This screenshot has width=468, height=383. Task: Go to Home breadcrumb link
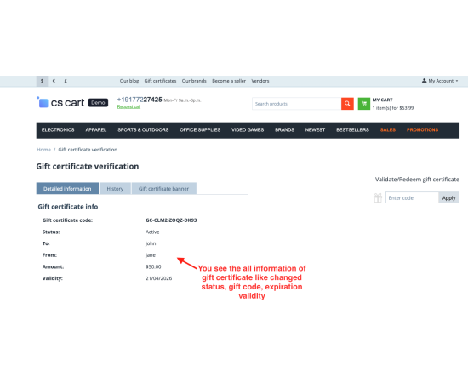click(43, 150)
